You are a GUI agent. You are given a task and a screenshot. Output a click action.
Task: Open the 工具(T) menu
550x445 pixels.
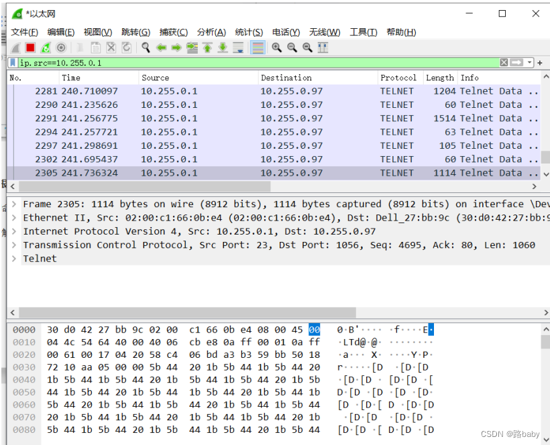(x=364, y=32)
